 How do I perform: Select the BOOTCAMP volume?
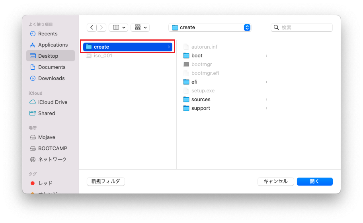pyautogui.click(x=51, y=148)
